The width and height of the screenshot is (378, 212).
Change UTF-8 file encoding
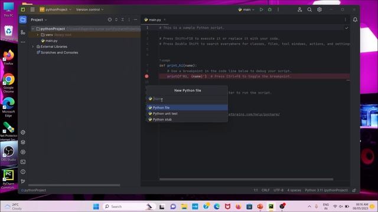tap(278, 190)
